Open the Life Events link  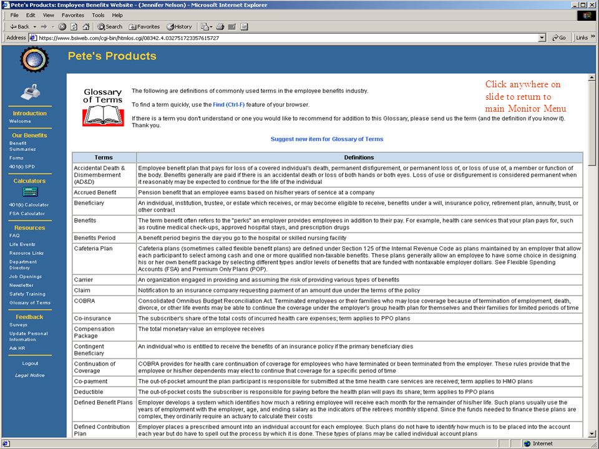click(22, 244)
